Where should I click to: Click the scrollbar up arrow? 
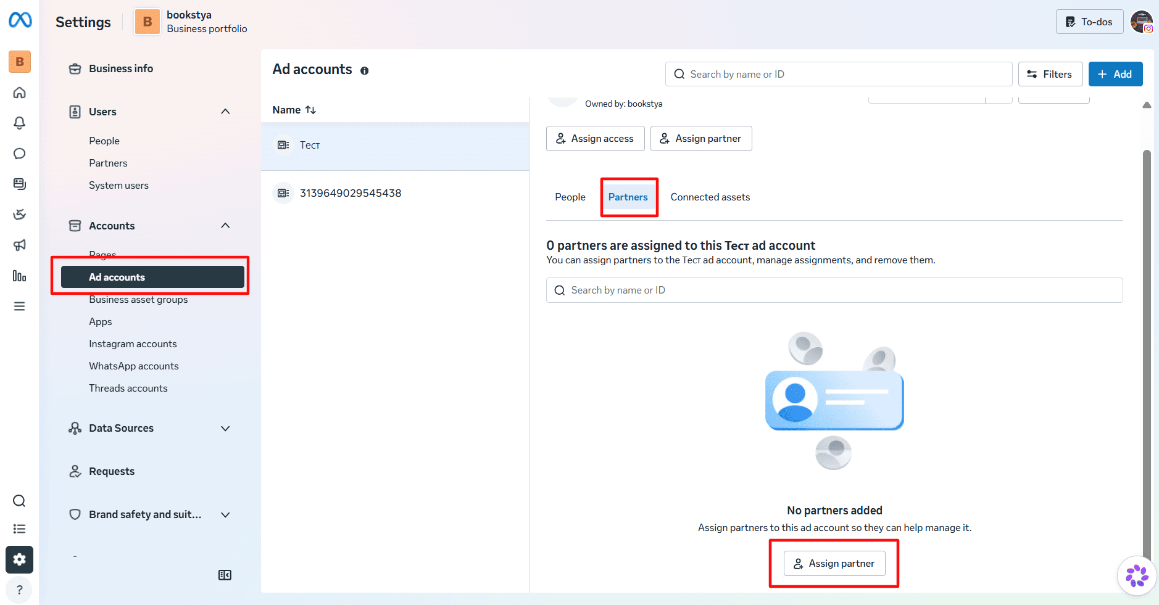1147,105
